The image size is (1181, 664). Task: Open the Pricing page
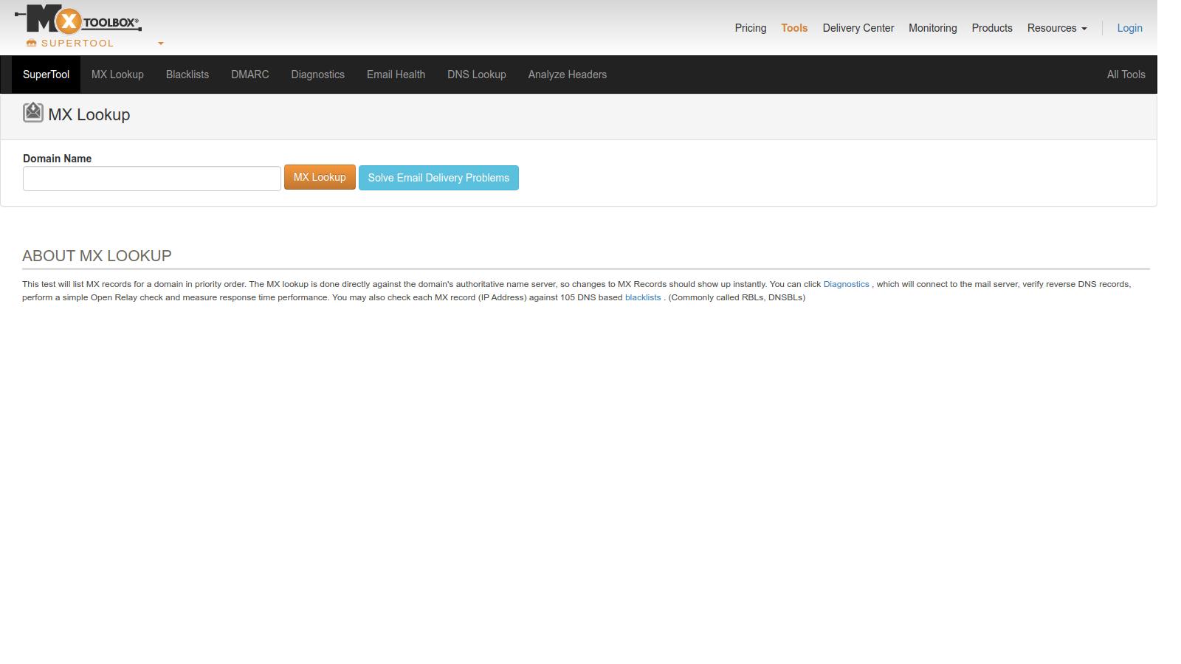(751, 28)
